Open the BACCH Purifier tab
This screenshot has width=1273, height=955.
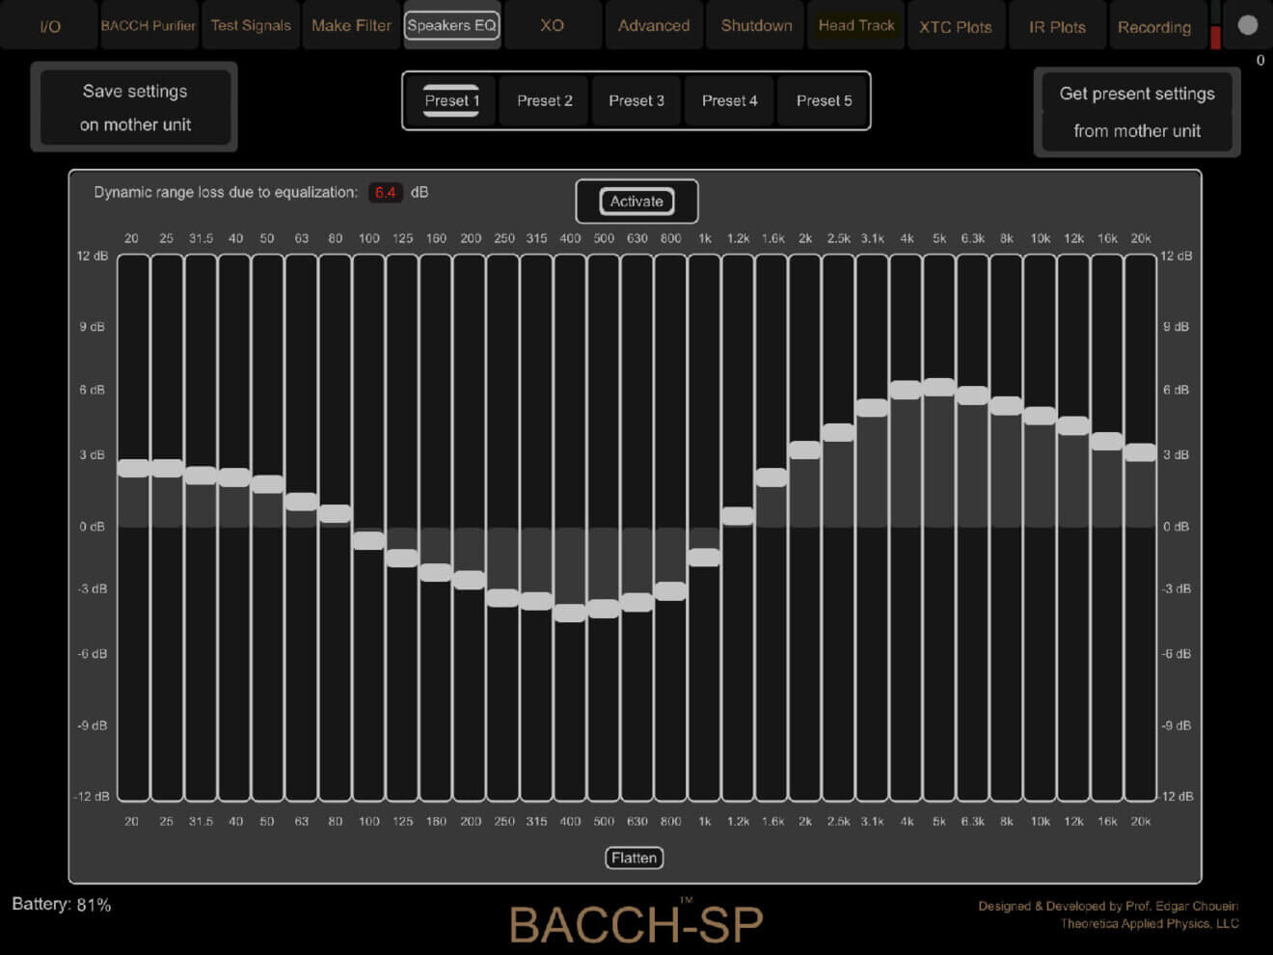[x=149, y=26]
